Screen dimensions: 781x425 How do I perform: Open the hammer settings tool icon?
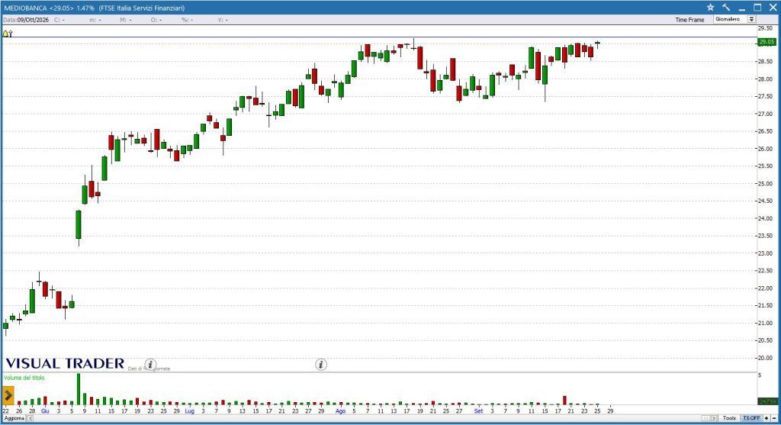click(726, 8)
